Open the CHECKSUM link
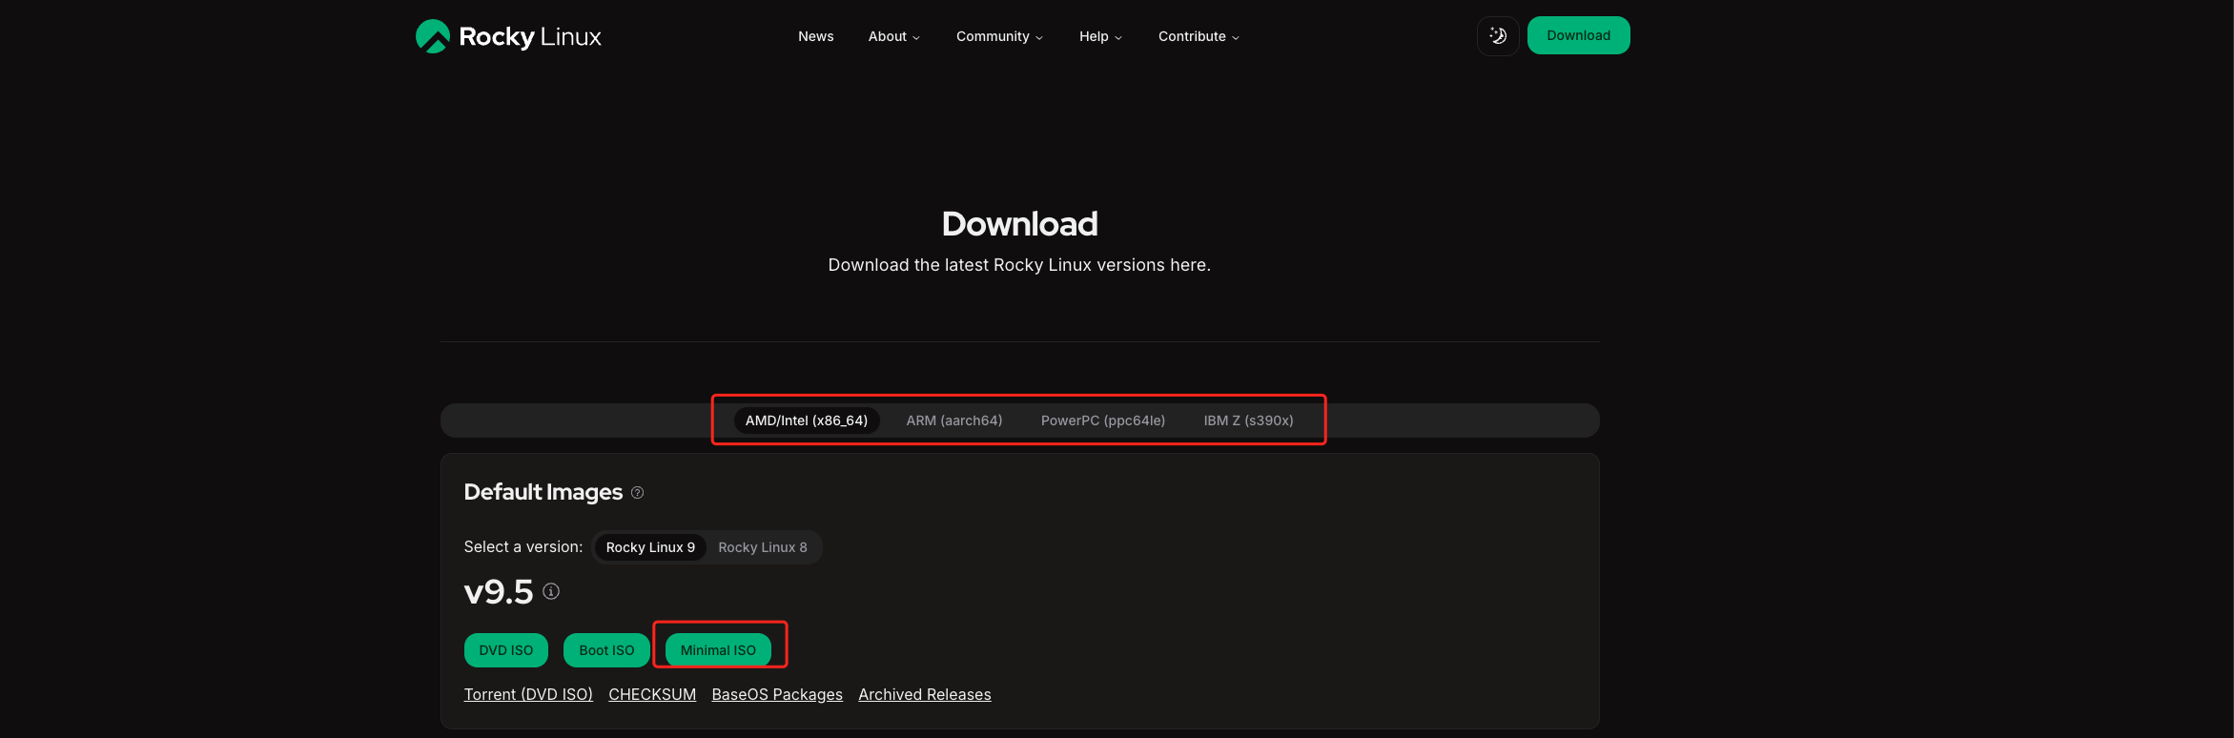 [652, 694]
